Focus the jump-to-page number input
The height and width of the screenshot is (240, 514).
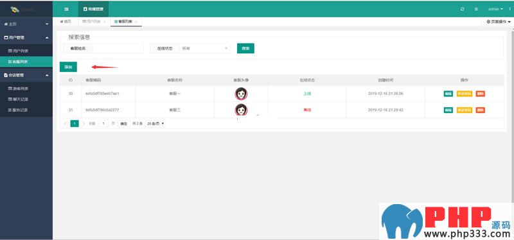coord(103,123)
